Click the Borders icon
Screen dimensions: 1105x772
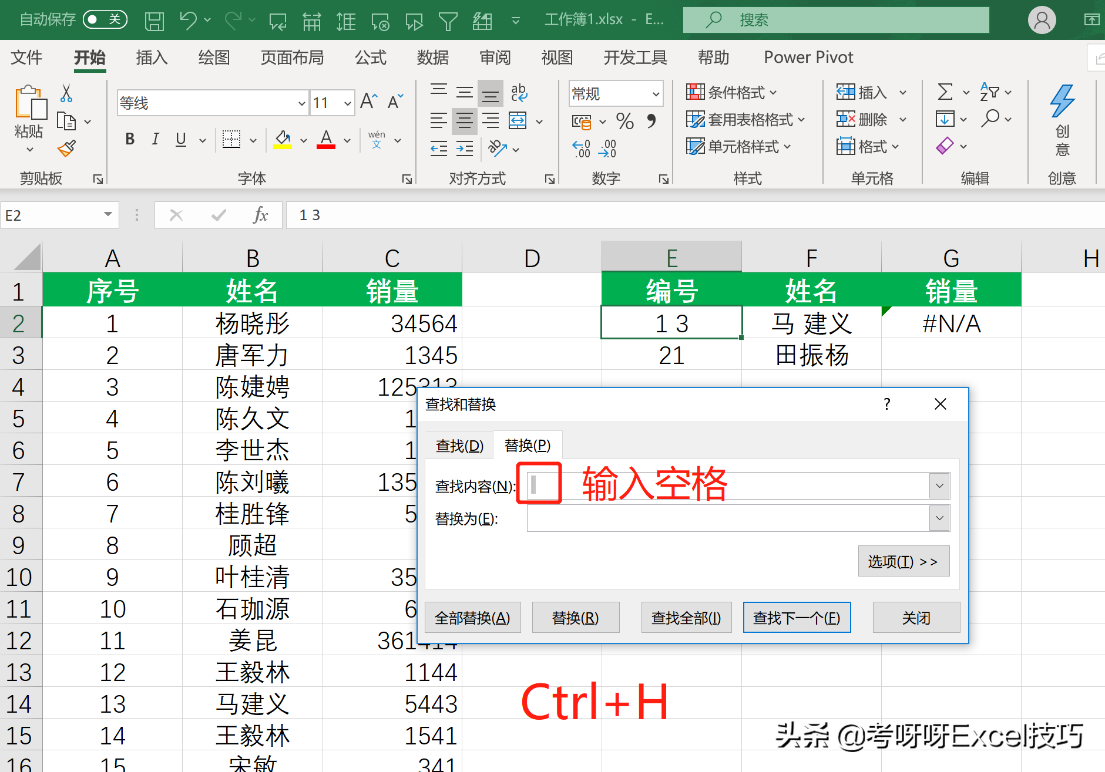click(x=231, y=139)
